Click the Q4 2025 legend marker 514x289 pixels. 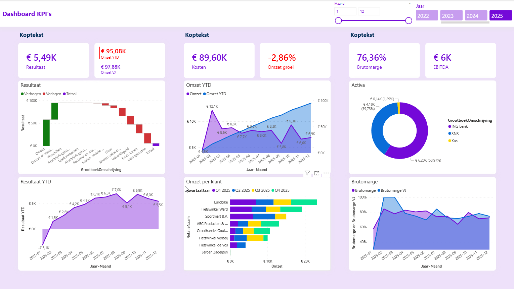point(273,190)
